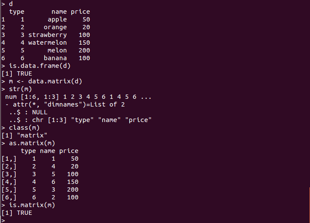Click the class(m) command line
Screen dimensions: 310x223
(x=21, y=128)
